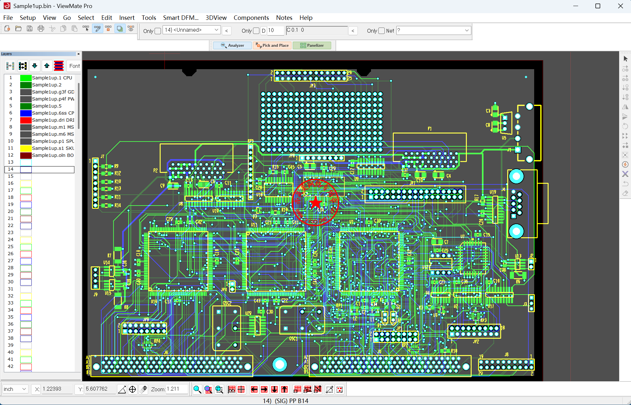The height and width of the screenshot is (405, 631).
Task: Click the magnifier zoom icon in bottom toolbar
Action: (x=197, y=389)
